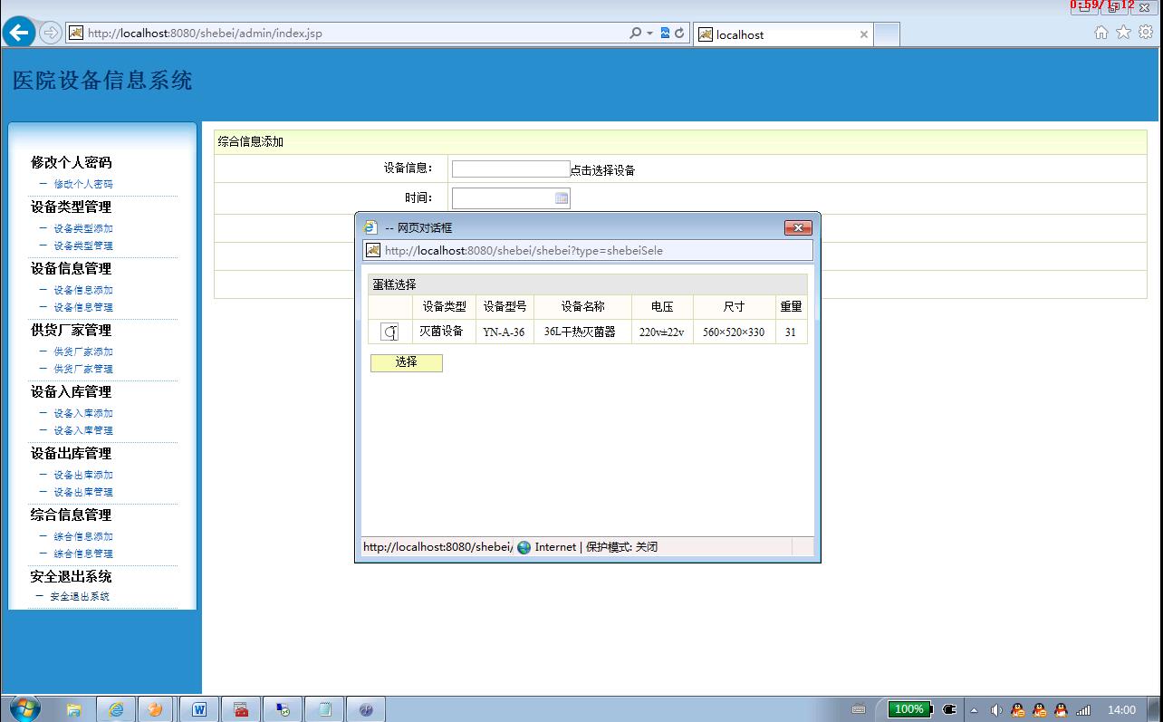This screenshot has height=722, width=1163.
Task: Close the 网页对话框 dialog window
Action: click(x=797, y=227)
